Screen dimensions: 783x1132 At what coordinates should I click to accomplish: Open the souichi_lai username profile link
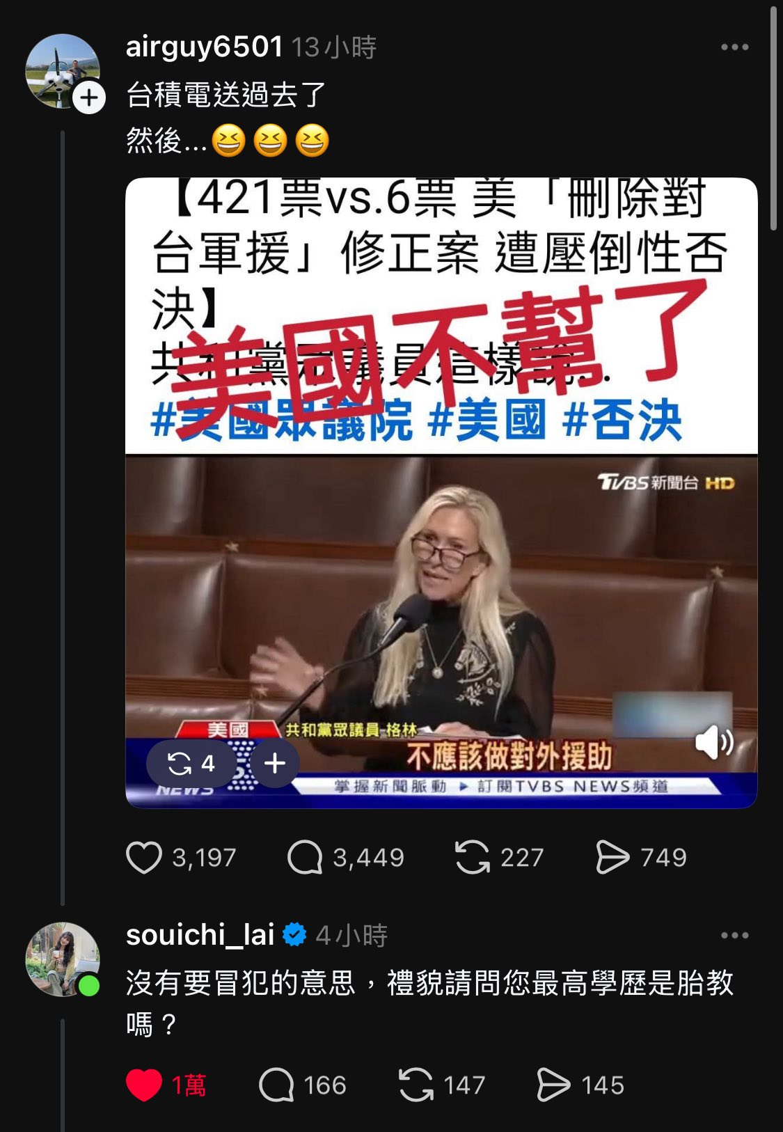200,935
